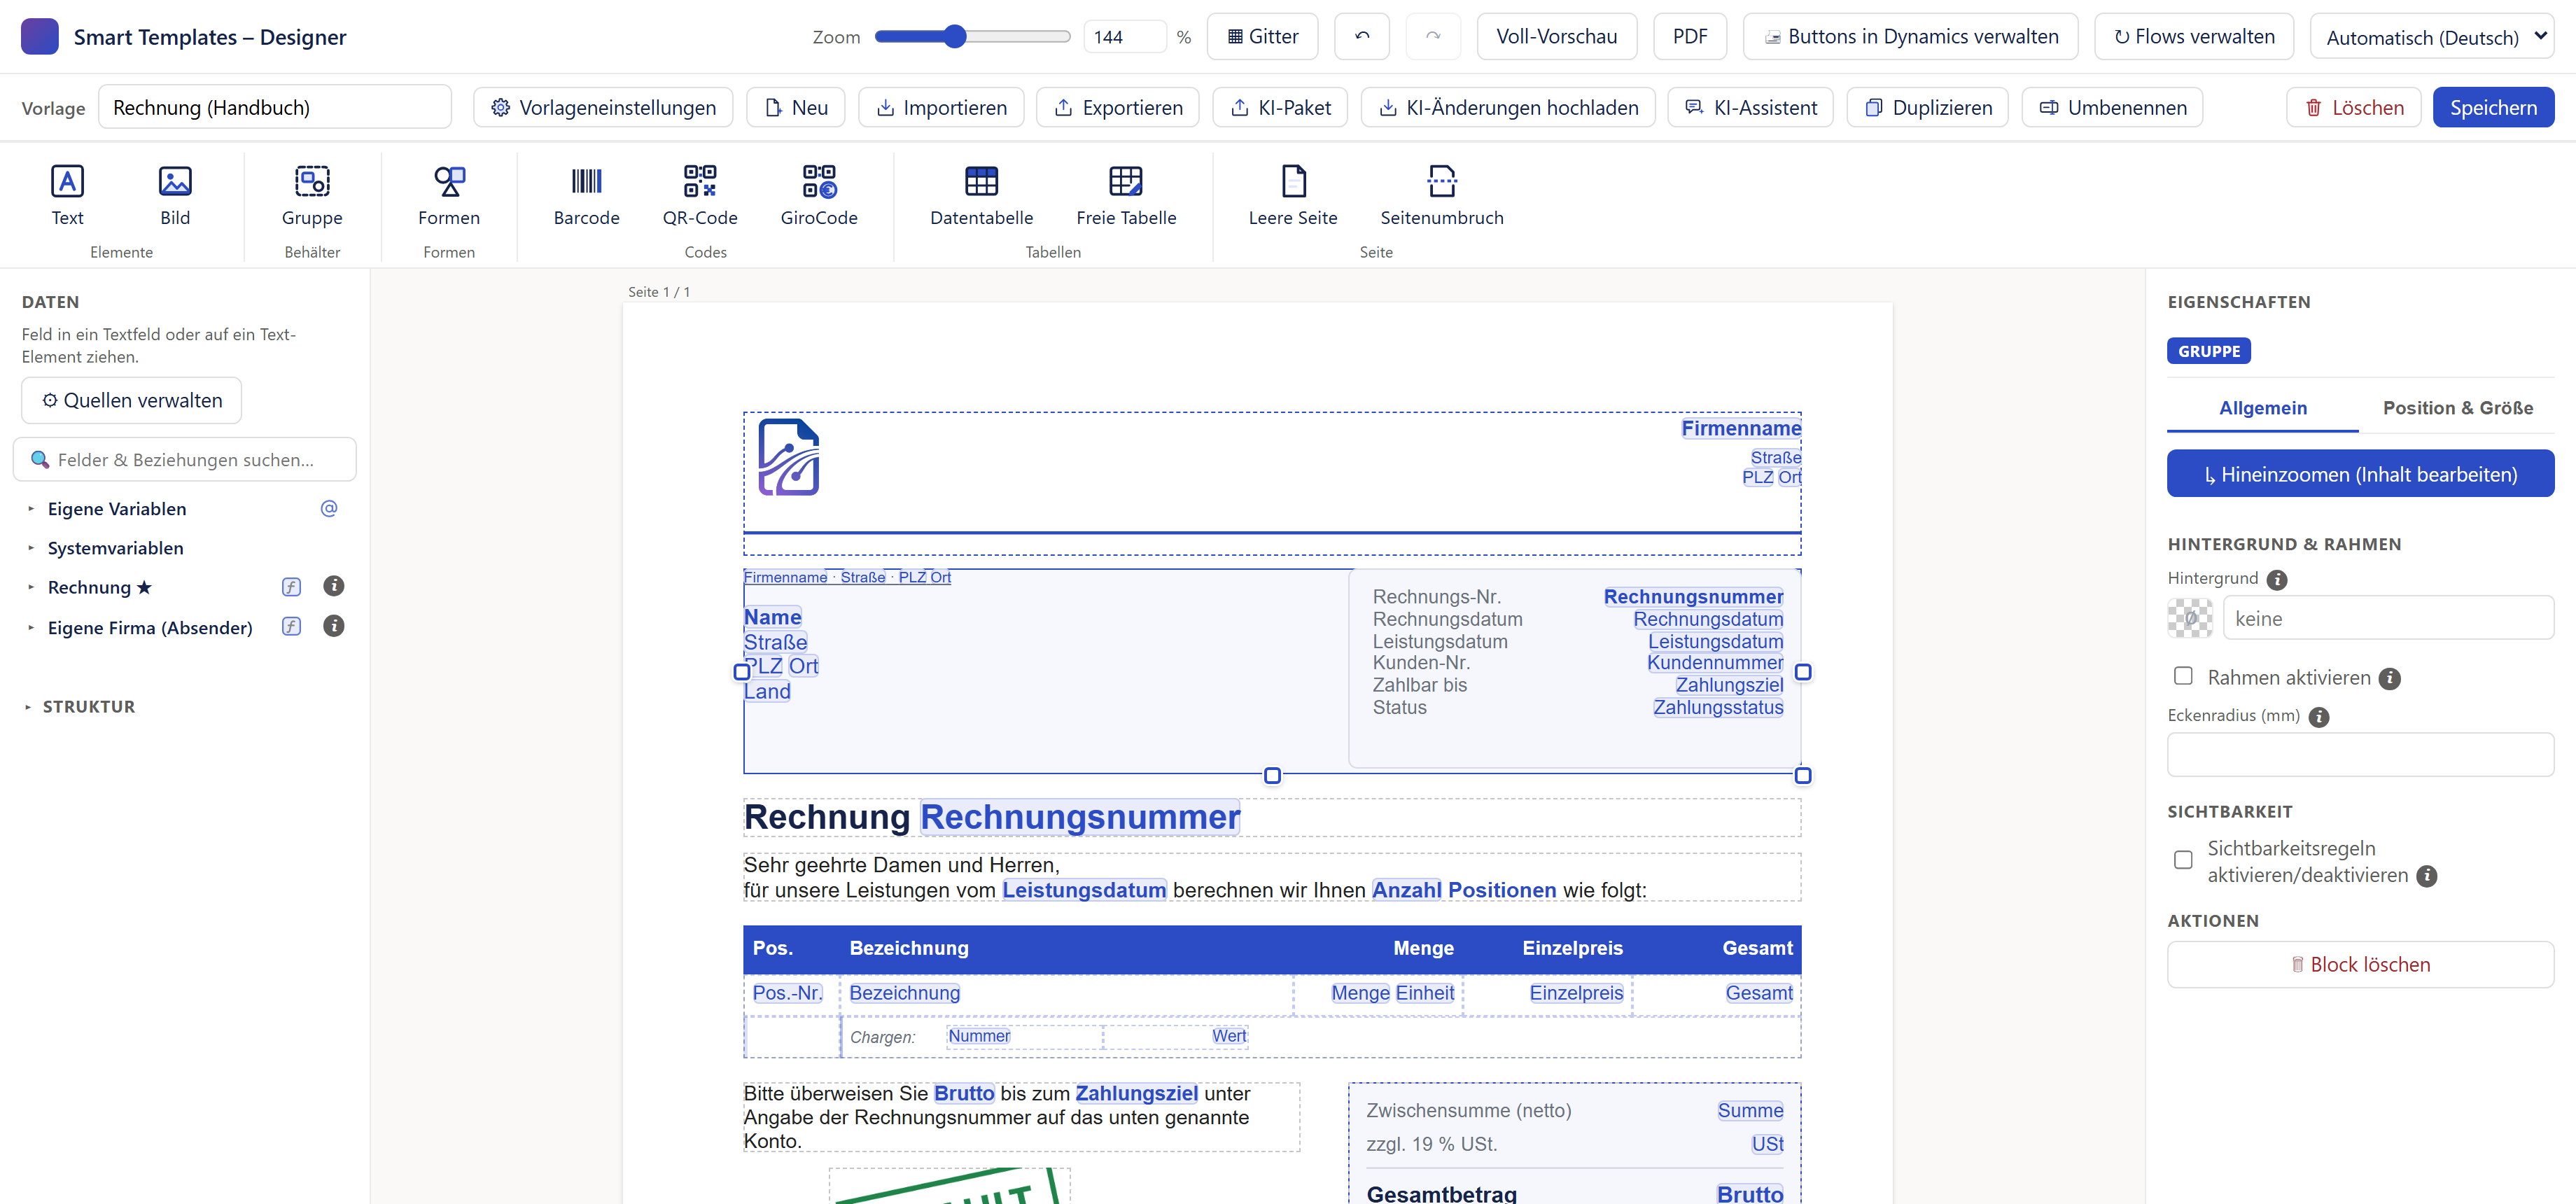Expand the Systemvariablen node
The height and width of the screenshot is (1204, 2576).
(31, 548)
